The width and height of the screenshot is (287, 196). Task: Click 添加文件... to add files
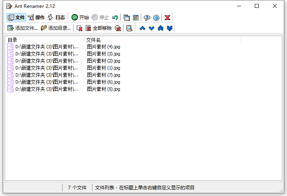pos(22,28)
